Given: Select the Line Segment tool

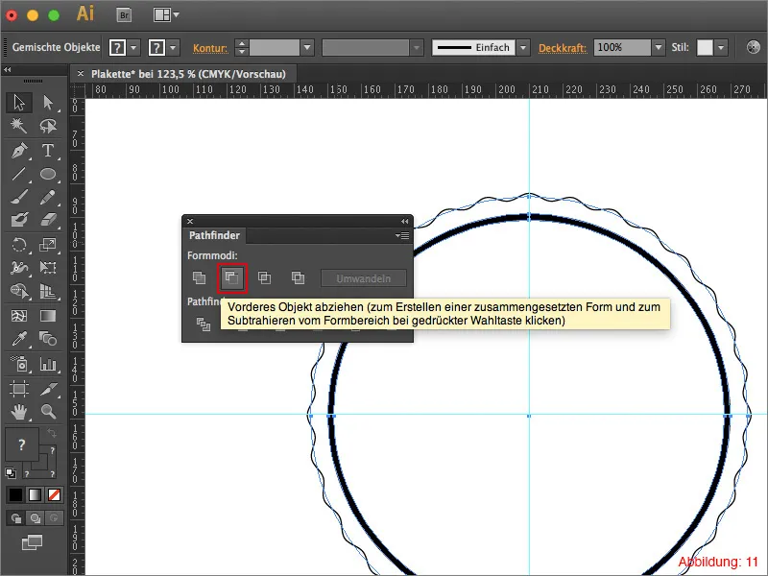Looking at the screenshot, I should [19, 174].
